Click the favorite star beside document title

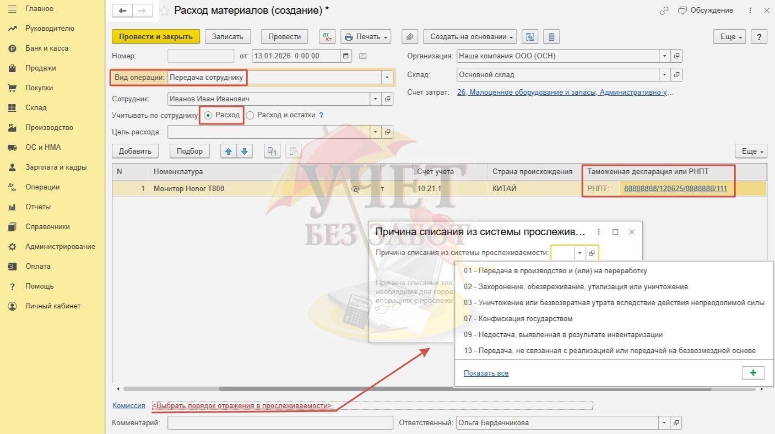[x=164, y=10]
